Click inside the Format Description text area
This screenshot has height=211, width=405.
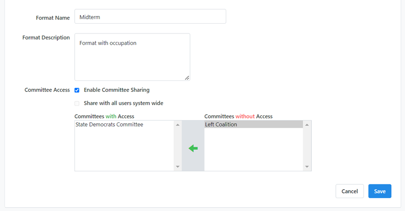coord(132,57)
